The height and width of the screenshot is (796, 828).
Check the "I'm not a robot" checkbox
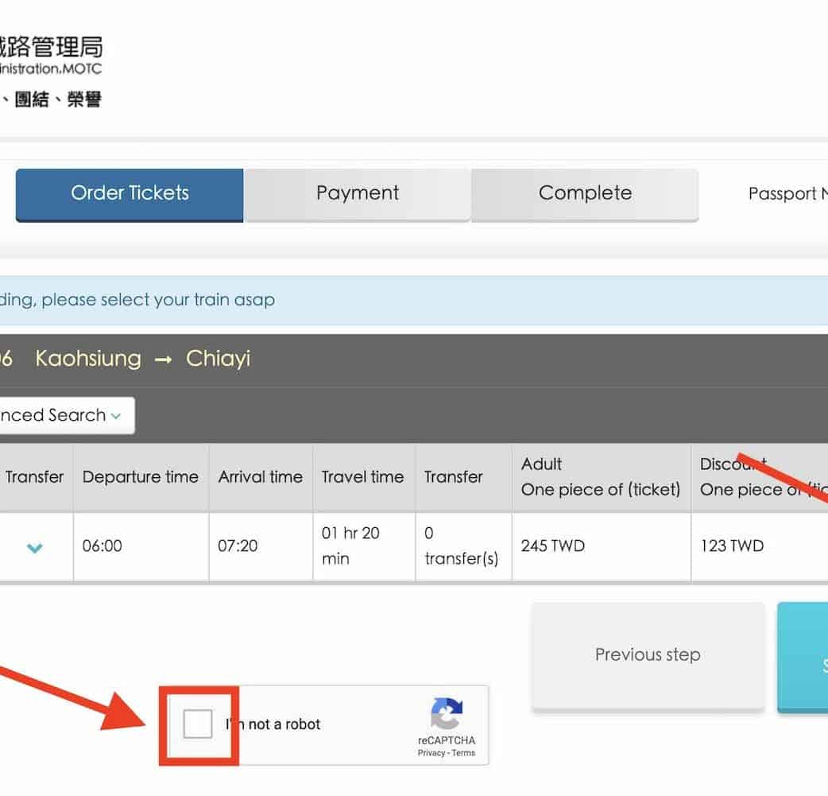[197, 724]
